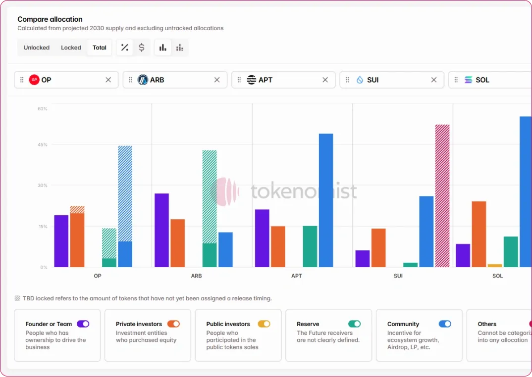Image resolution: width=532 pixels, height=377 pixels.
Task: Disable the Public investors toggle
Action: (x=264, y=324)
